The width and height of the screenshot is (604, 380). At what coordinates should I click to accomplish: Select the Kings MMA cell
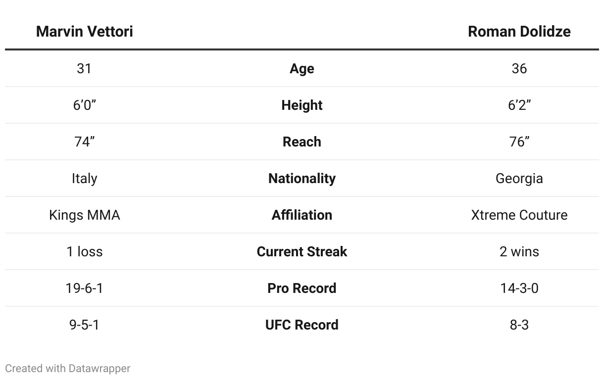tap(84, 215)
